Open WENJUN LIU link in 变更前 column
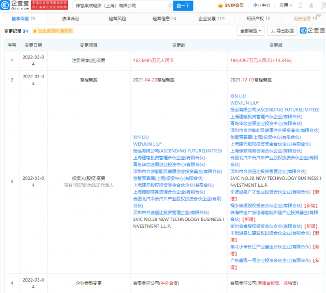Image resolution: width=326 pixels, height=293 pixels. [x=147, y=144]
